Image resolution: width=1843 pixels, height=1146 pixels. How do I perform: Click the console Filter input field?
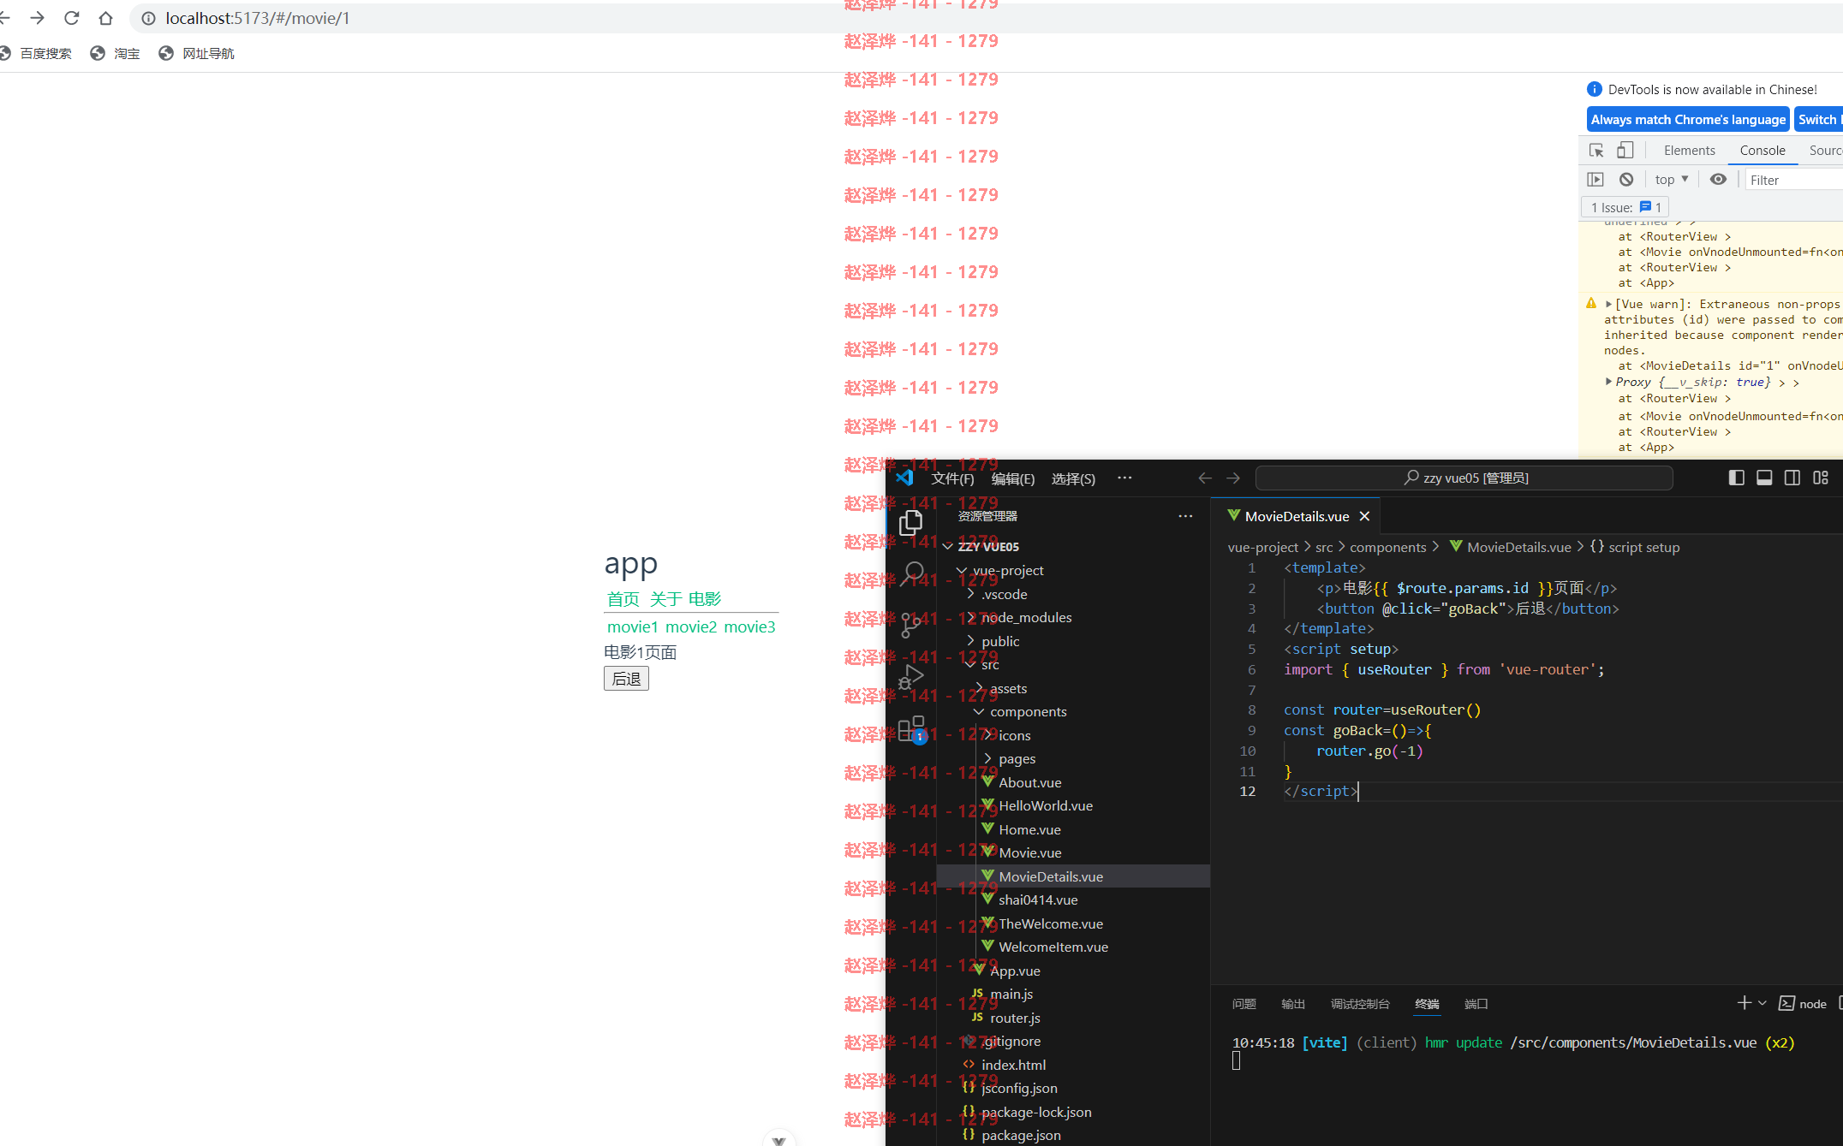(x=1793, y=180)
